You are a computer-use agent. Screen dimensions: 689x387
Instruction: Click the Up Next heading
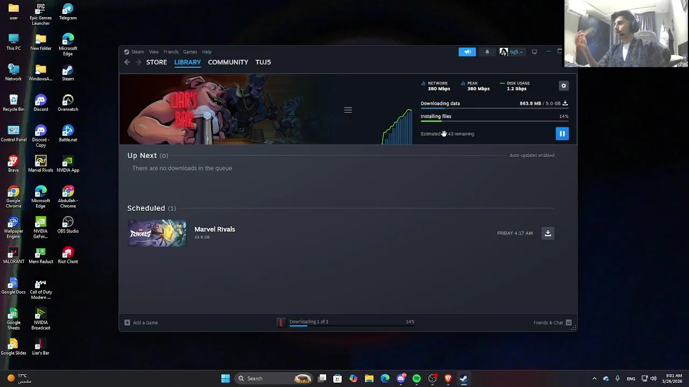(x=142, y=155)
